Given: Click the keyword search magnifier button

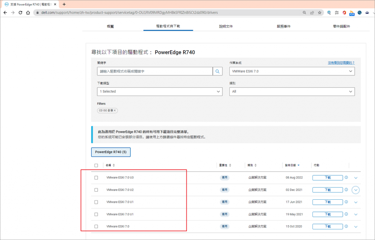Looking at the screenshot, I should click(218, 71).
